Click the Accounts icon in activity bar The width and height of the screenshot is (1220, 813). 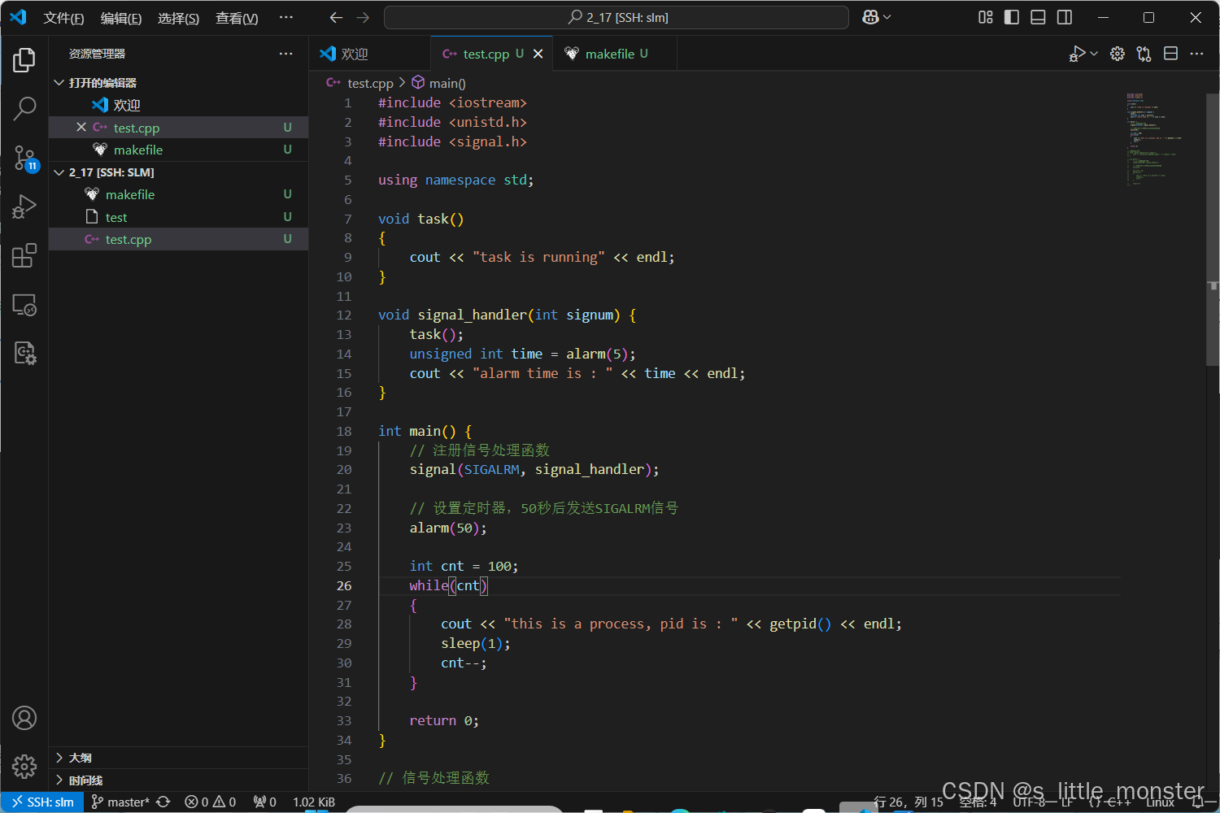click(24, 718)
